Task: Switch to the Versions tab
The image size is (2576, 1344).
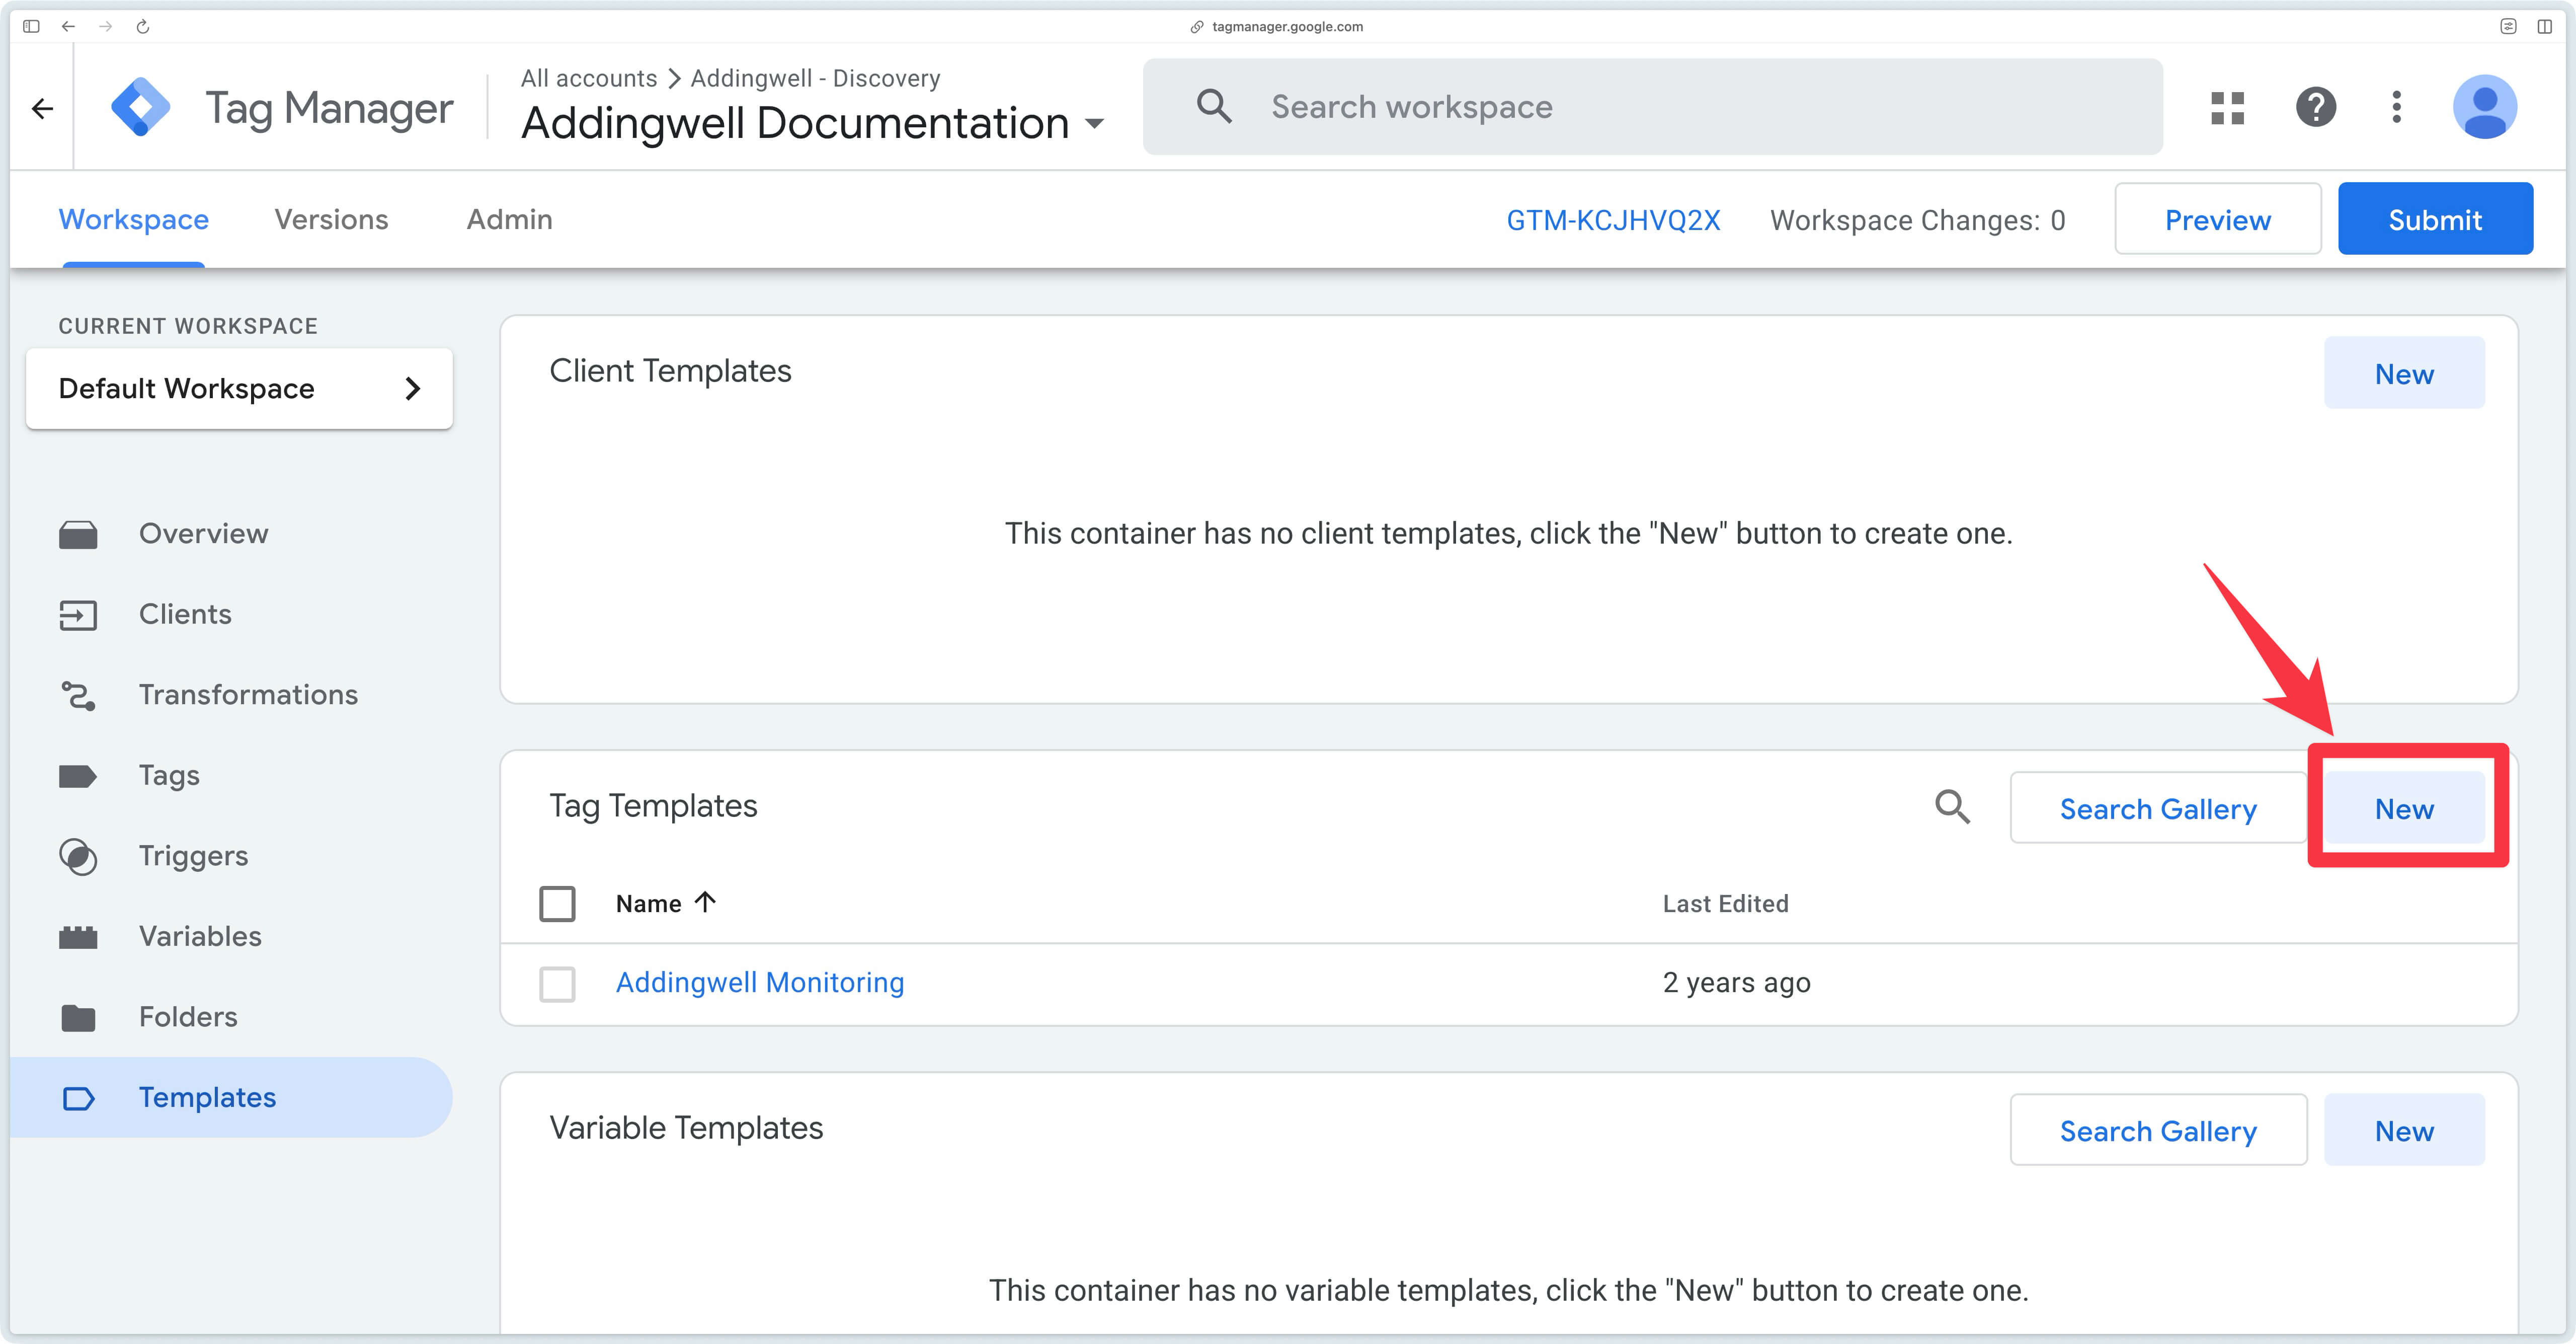Action: [331, 219]
